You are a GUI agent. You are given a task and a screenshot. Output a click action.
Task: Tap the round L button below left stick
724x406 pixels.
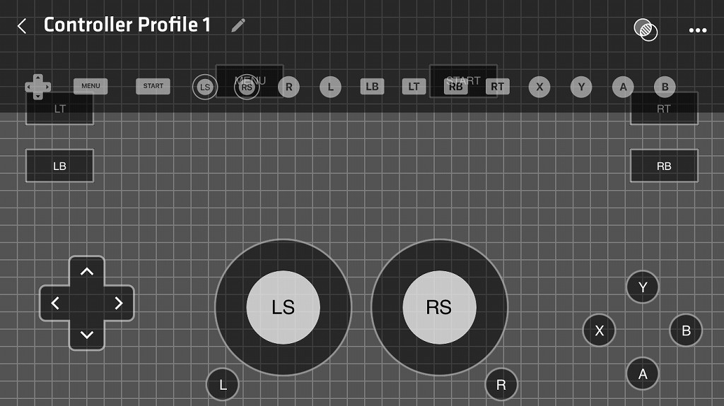[x=223, y=385]
